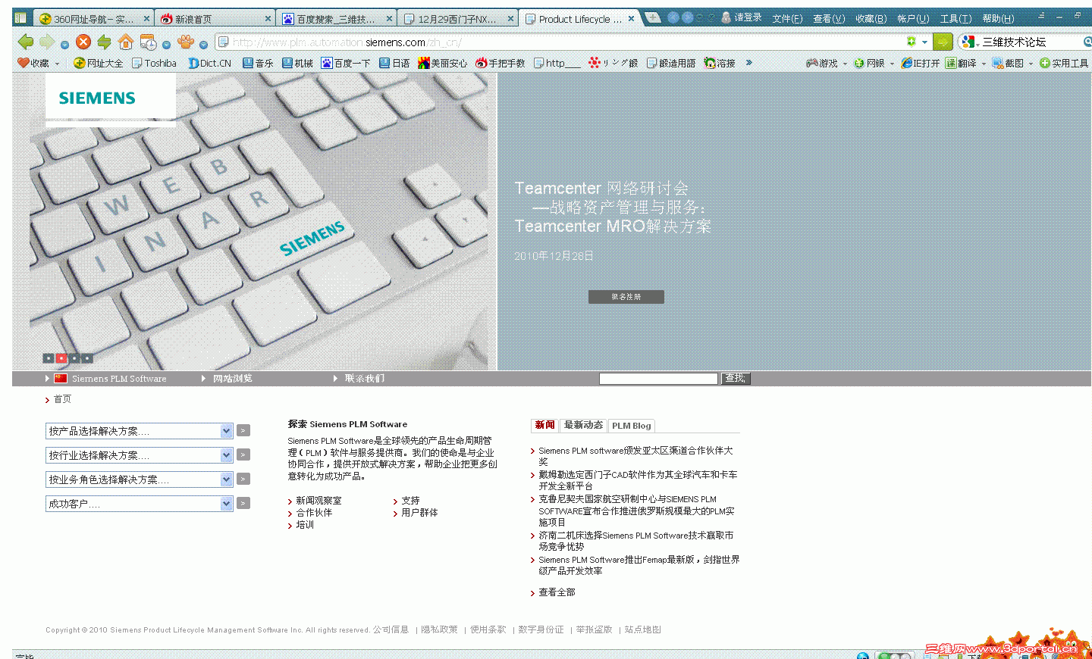Click the green go button beside address bar
Screen dimensions: 1092x659
pyautogui.click(x=943, y=42)
